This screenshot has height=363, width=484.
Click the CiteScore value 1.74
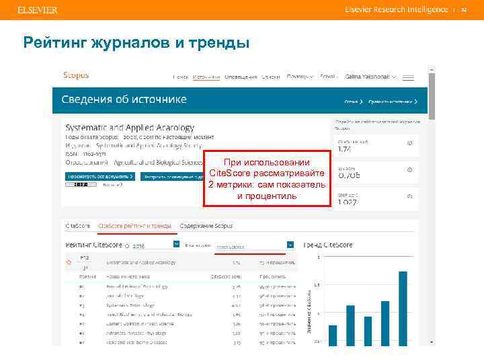[x=344, y=149]
